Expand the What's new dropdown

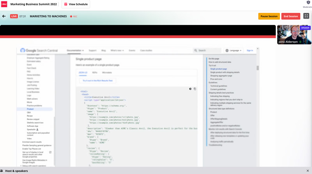(x=117, y=51)
